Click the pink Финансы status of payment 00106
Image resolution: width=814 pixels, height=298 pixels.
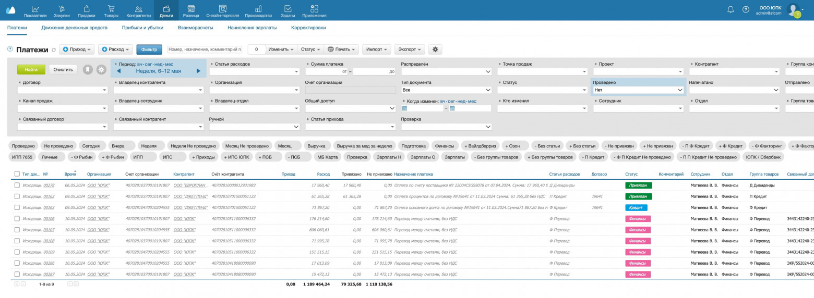point(638,219)
